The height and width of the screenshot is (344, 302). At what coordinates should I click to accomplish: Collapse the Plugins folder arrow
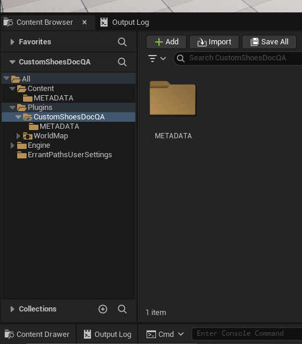pyautogui.click(x=12, y=108)
